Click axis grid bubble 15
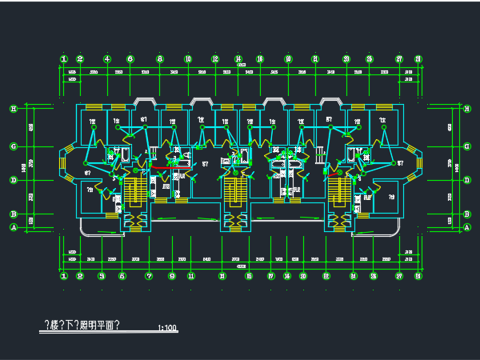This screenshot has height=360, width=480. 249,276
